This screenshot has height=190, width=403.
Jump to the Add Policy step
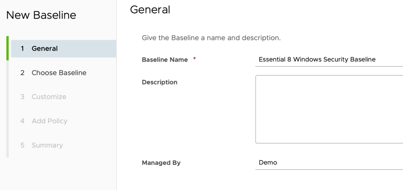(x=49, y=121)
